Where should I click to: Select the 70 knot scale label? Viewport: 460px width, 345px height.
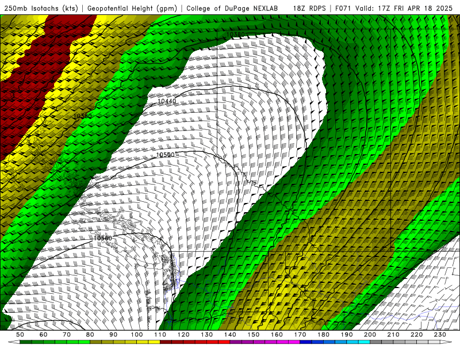[67, 335]
